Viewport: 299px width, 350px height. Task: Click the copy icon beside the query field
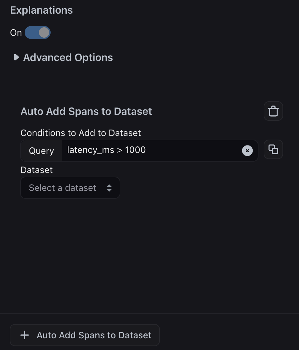[273, 149]
